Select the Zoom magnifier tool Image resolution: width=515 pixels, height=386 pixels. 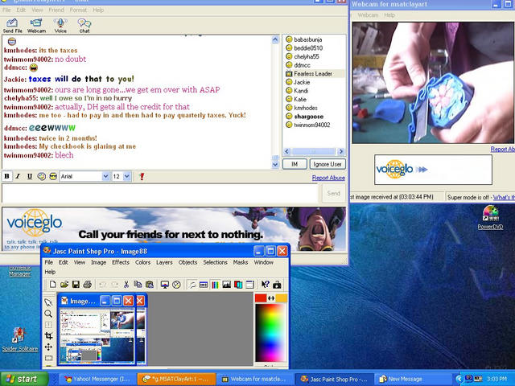click(48, 314)
